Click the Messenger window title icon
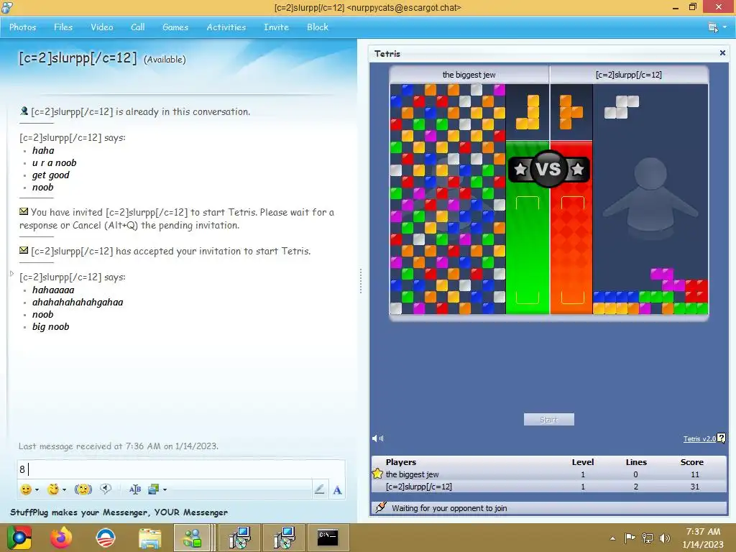This screenshot has width=736, height=552. [x=7, y=7]
